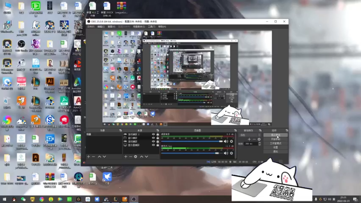The height and width of the screenshot is (203, 361).
Task: Enable 工作室模式 studio mode
Action: [x=276, y=143]
